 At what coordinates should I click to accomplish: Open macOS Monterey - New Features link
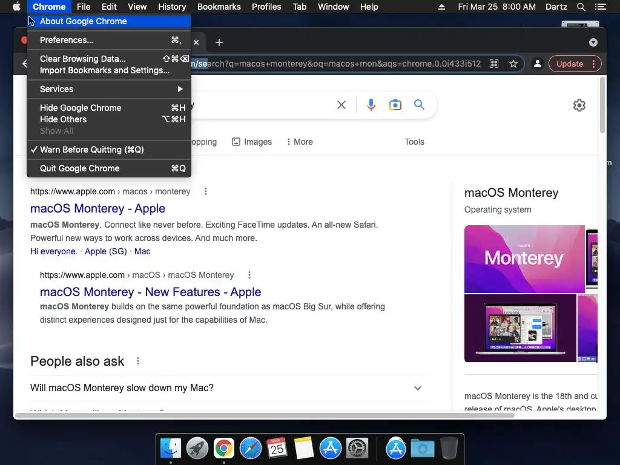[150, 292]
